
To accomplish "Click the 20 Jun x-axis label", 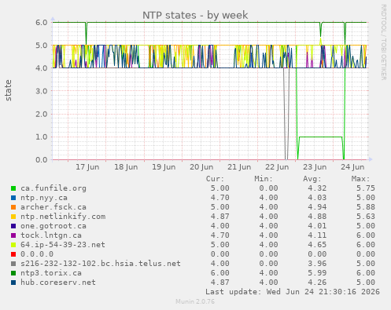I will pyautogui.click(x=201, y=167).
